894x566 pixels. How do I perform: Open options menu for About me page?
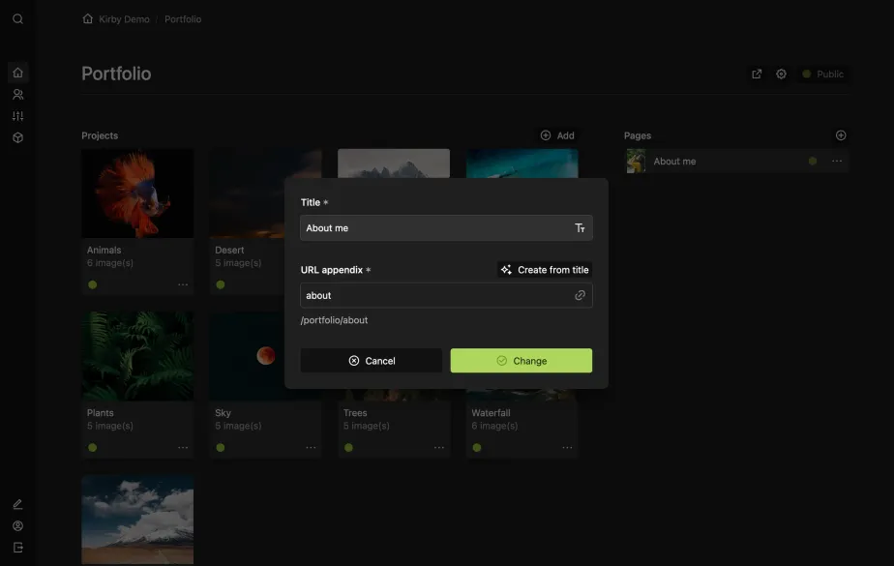837,162
